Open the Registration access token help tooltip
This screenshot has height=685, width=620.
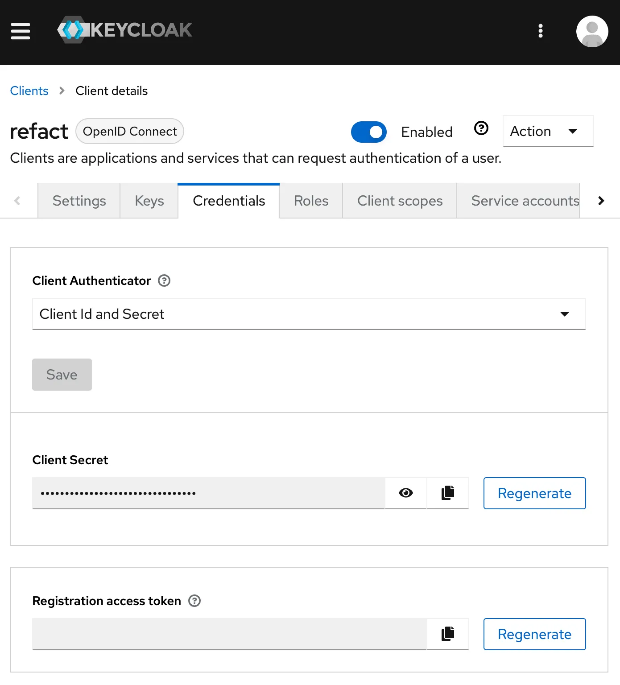(194, 601)
